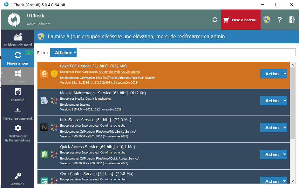Click the 'Adlice Software' header text
Screen dimensions: 299x188
[39, 24]
